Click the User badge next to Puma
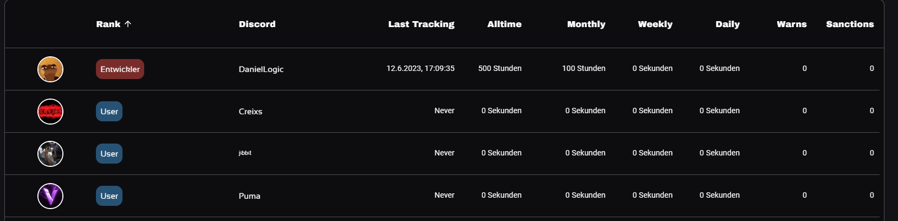Image resolution: width=898 pixels, height=221 pixels. [x=109, y=196]
